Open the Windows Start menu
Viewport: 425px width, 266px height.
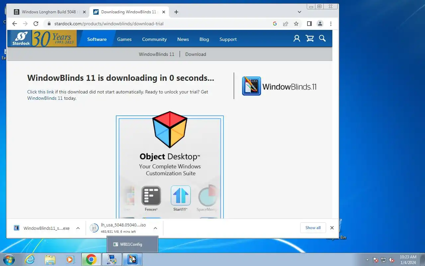click(9, 259)
